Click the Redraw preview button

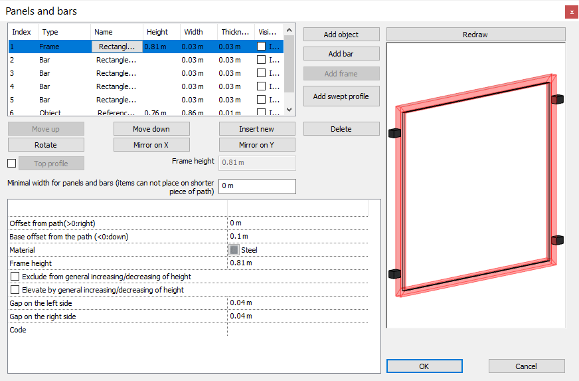[475, 35]
